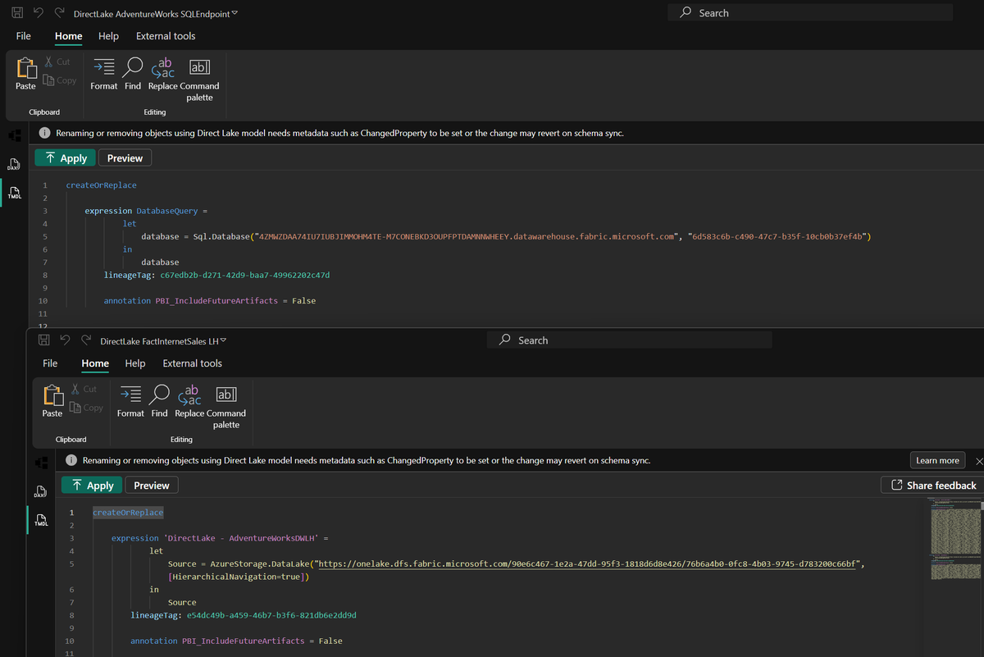
Task: Open External tools in FactInternetSales LH window
Action: point(193,363)
